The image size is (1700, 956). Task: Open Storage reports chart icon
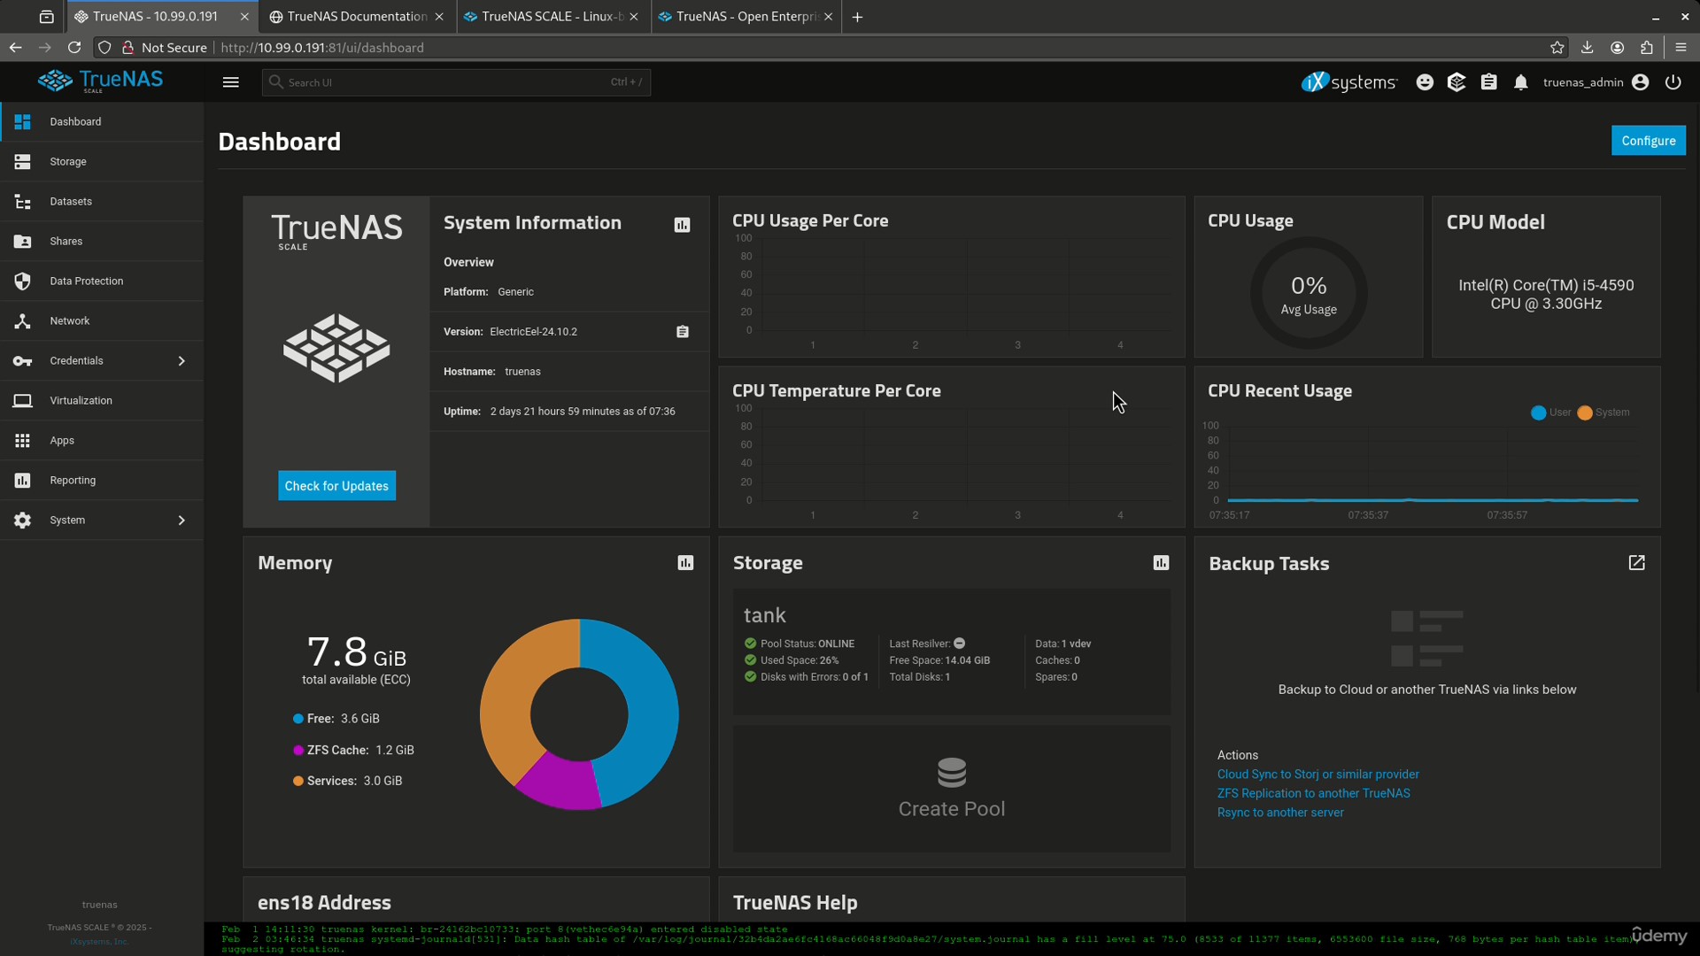1161,563
